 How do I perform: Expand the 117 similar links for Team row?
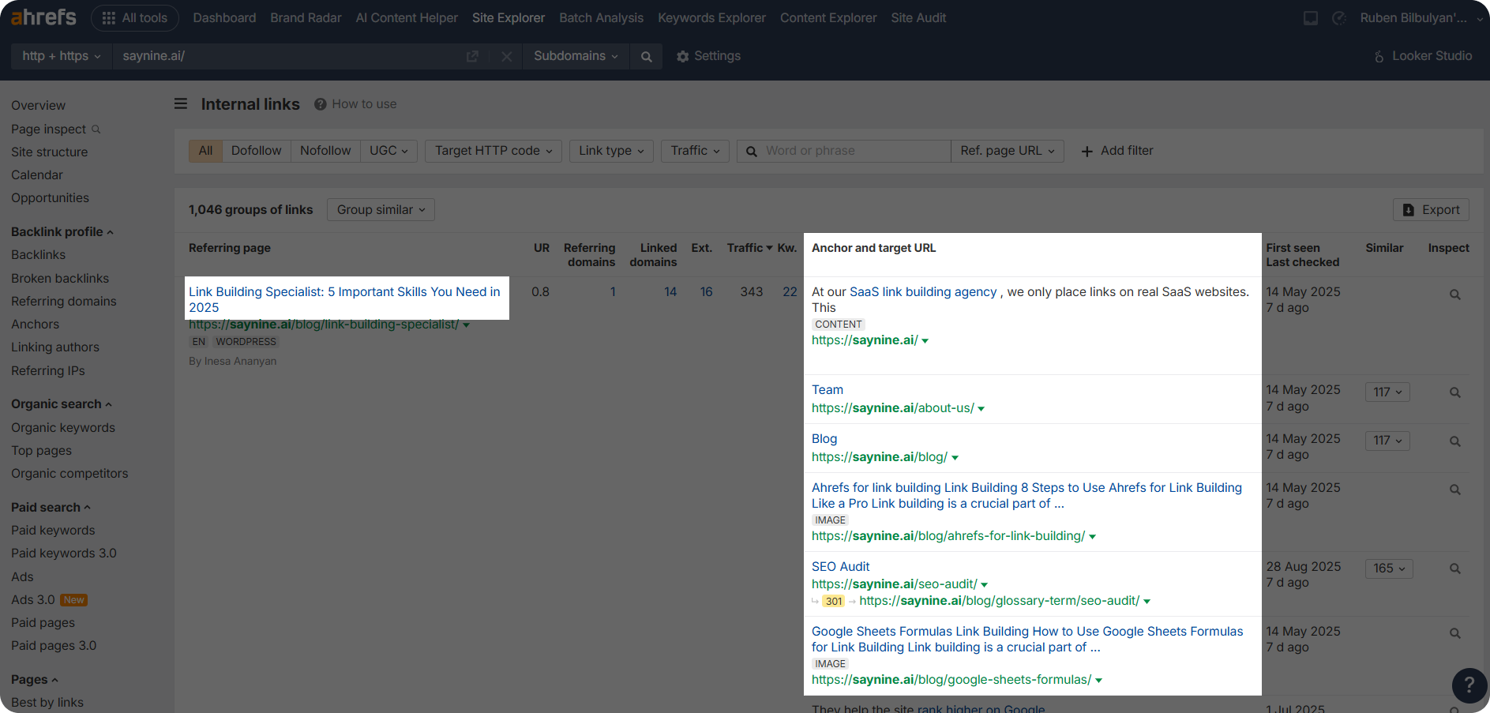click(1387, 392)
